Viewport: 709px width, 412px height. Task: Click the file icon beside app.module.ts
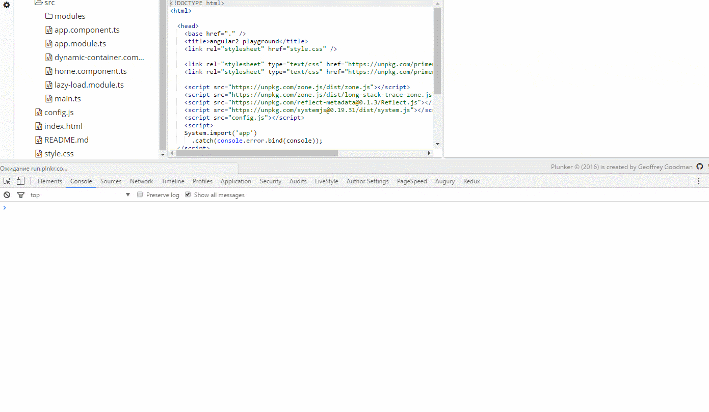click(49, 43)
